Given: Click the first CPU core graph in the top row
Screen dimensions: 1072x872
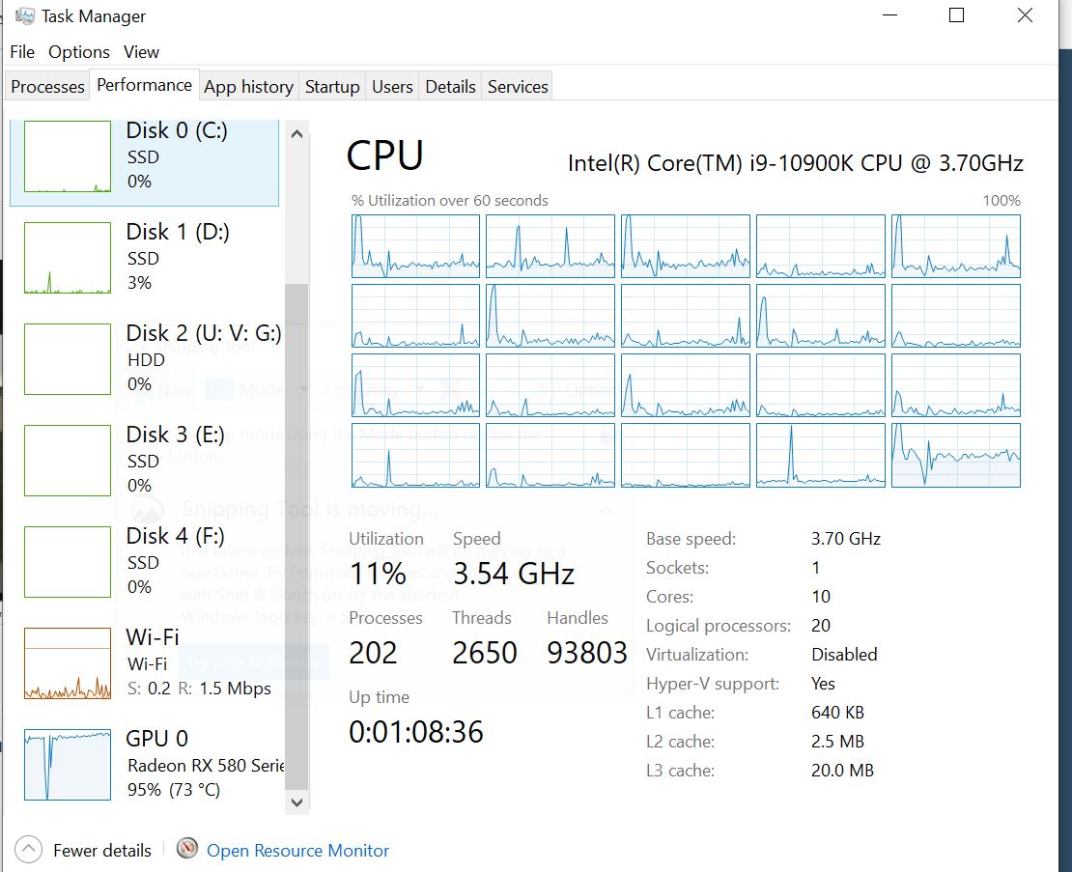Looking at the screenshot, I should click(415, 246).
